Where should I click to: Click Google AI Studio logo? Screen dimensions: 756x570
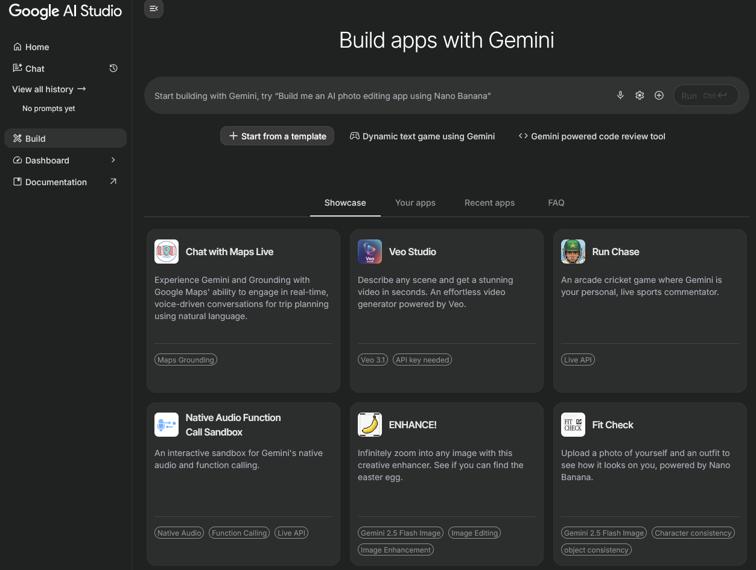click(x=65, y=11)
